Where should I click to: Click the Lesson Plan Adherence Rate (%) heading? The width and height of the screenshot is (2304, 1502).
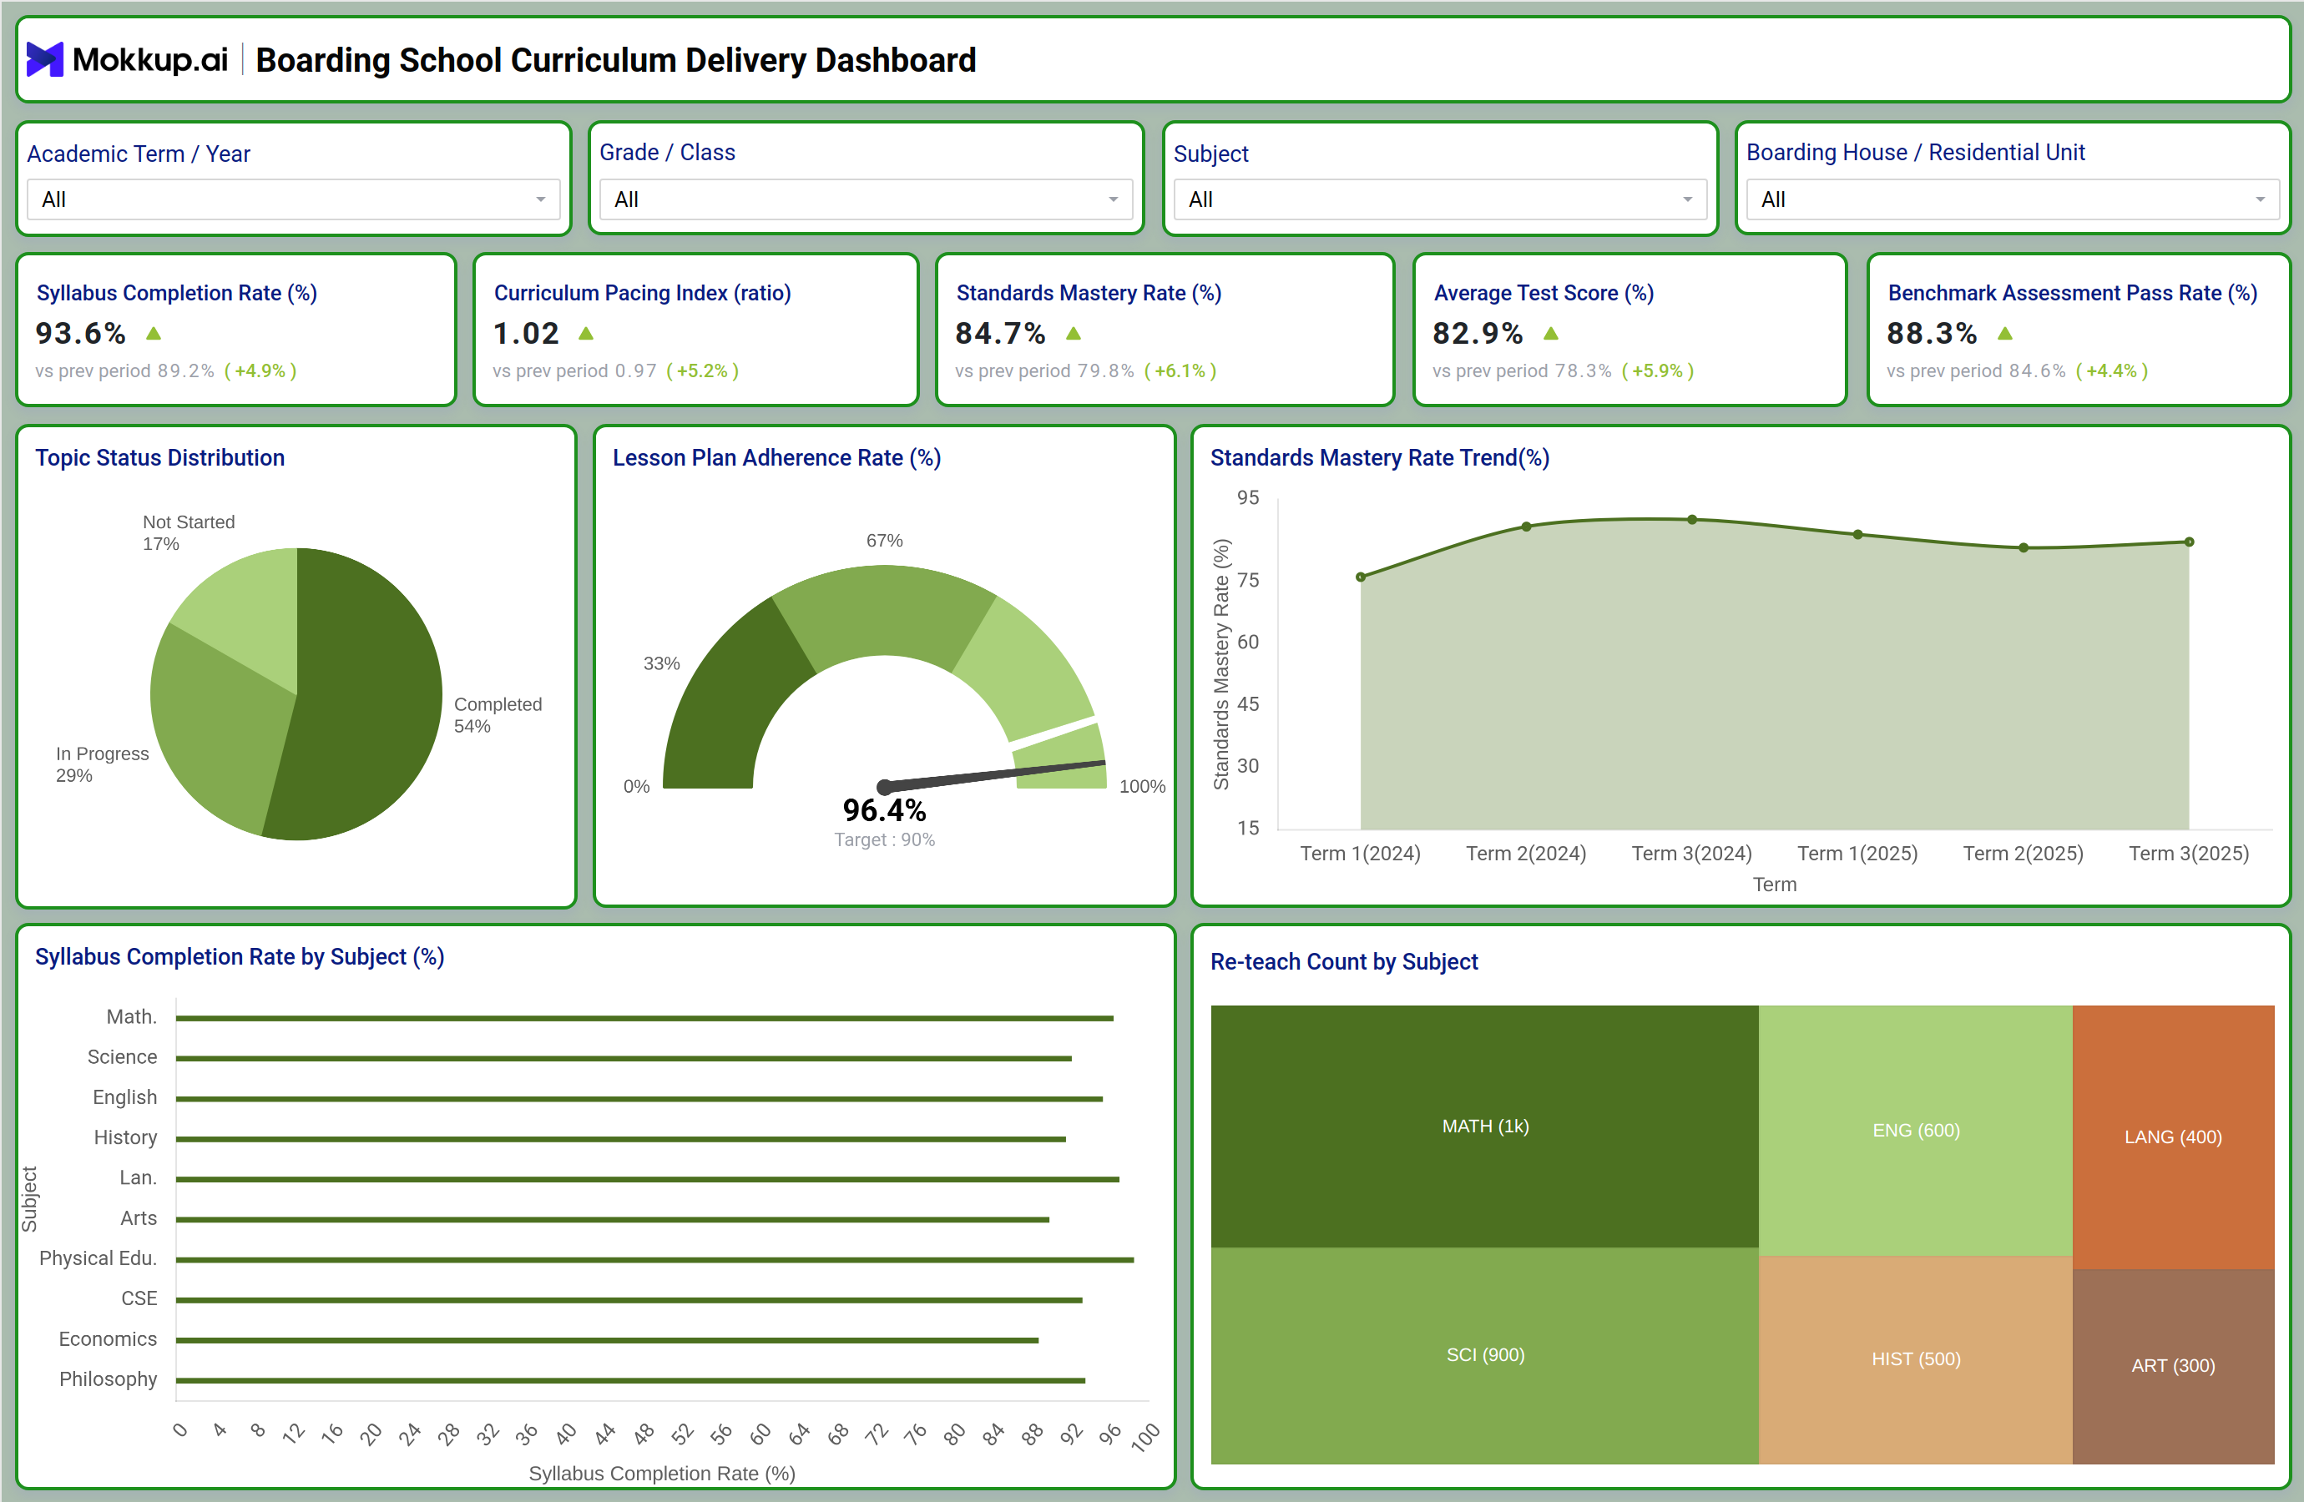point(776,458)
